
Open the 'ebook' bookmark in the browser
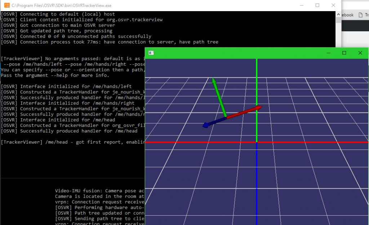347,15
